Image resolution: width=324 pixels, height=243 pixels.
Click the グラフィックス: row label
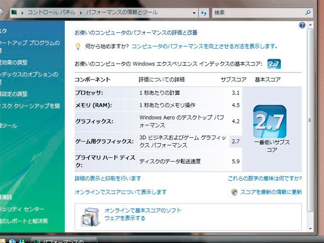[94, 121]
